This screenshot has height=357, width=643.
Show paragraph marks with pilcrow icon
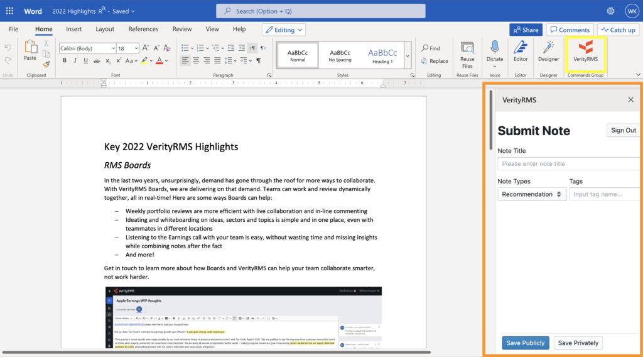click(x=259, y=61)
